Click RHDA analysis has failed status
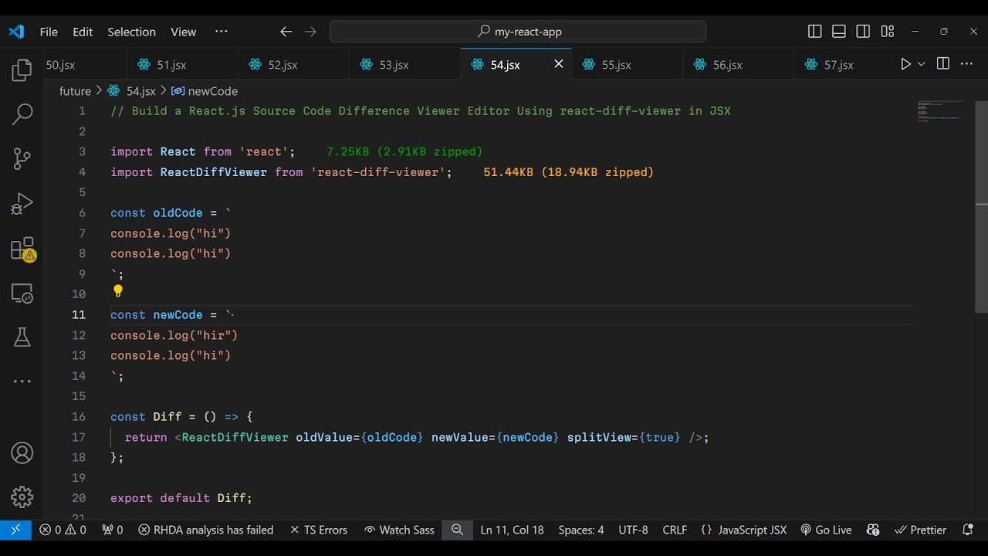Image resolution: width=988 pixels, height=556 pixels. (x=206, y=530)
